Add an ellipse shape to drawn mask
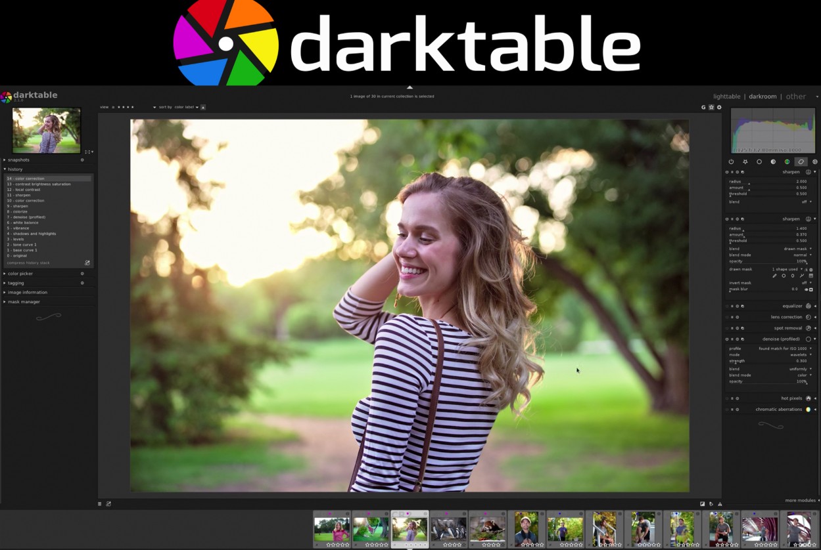 (793, 276)
